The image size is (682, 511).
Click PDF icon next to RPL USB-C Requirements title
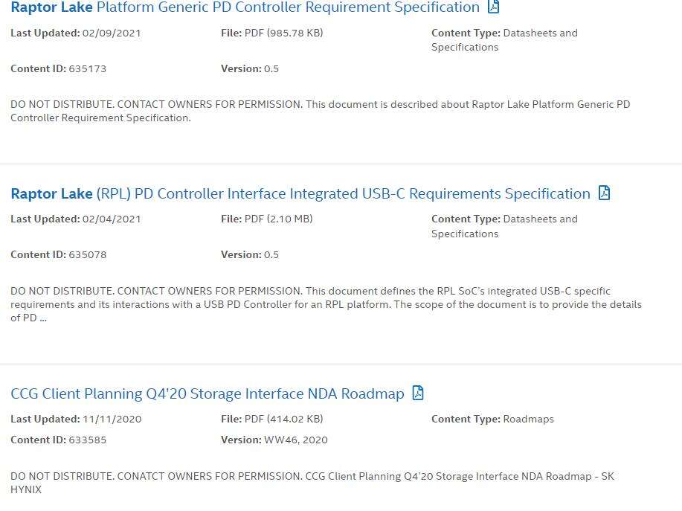pos(603,193)
